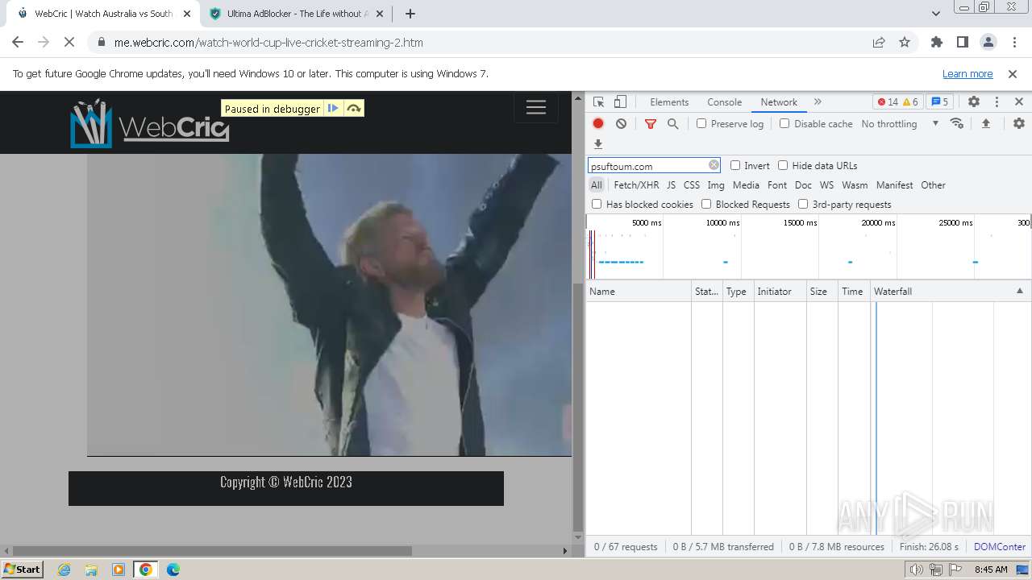The image size is (1032, 580).
Task: Tick Hide data URLs checkbox
Action: 783,165
